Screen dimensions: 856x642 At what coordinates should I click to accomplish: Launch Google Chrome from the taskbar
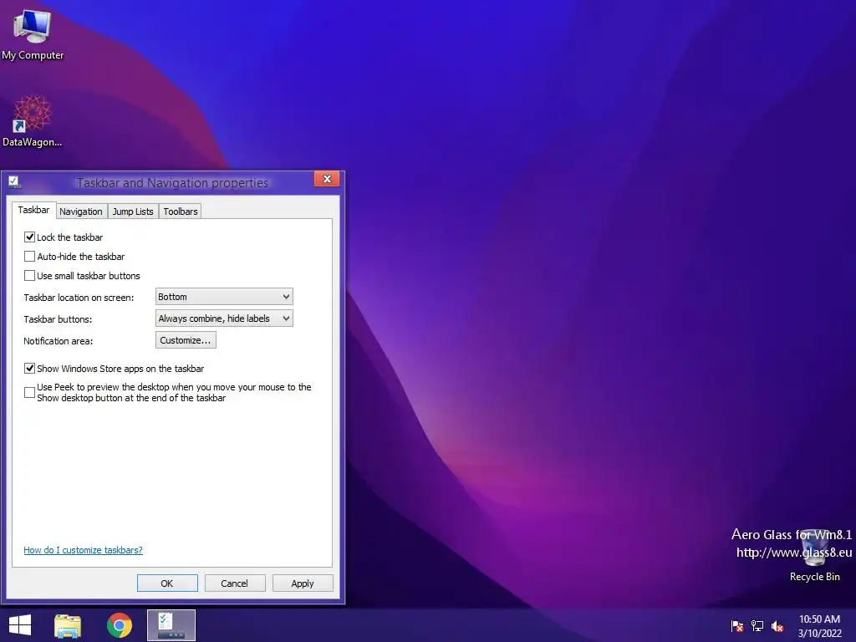(x=120, y=625)
